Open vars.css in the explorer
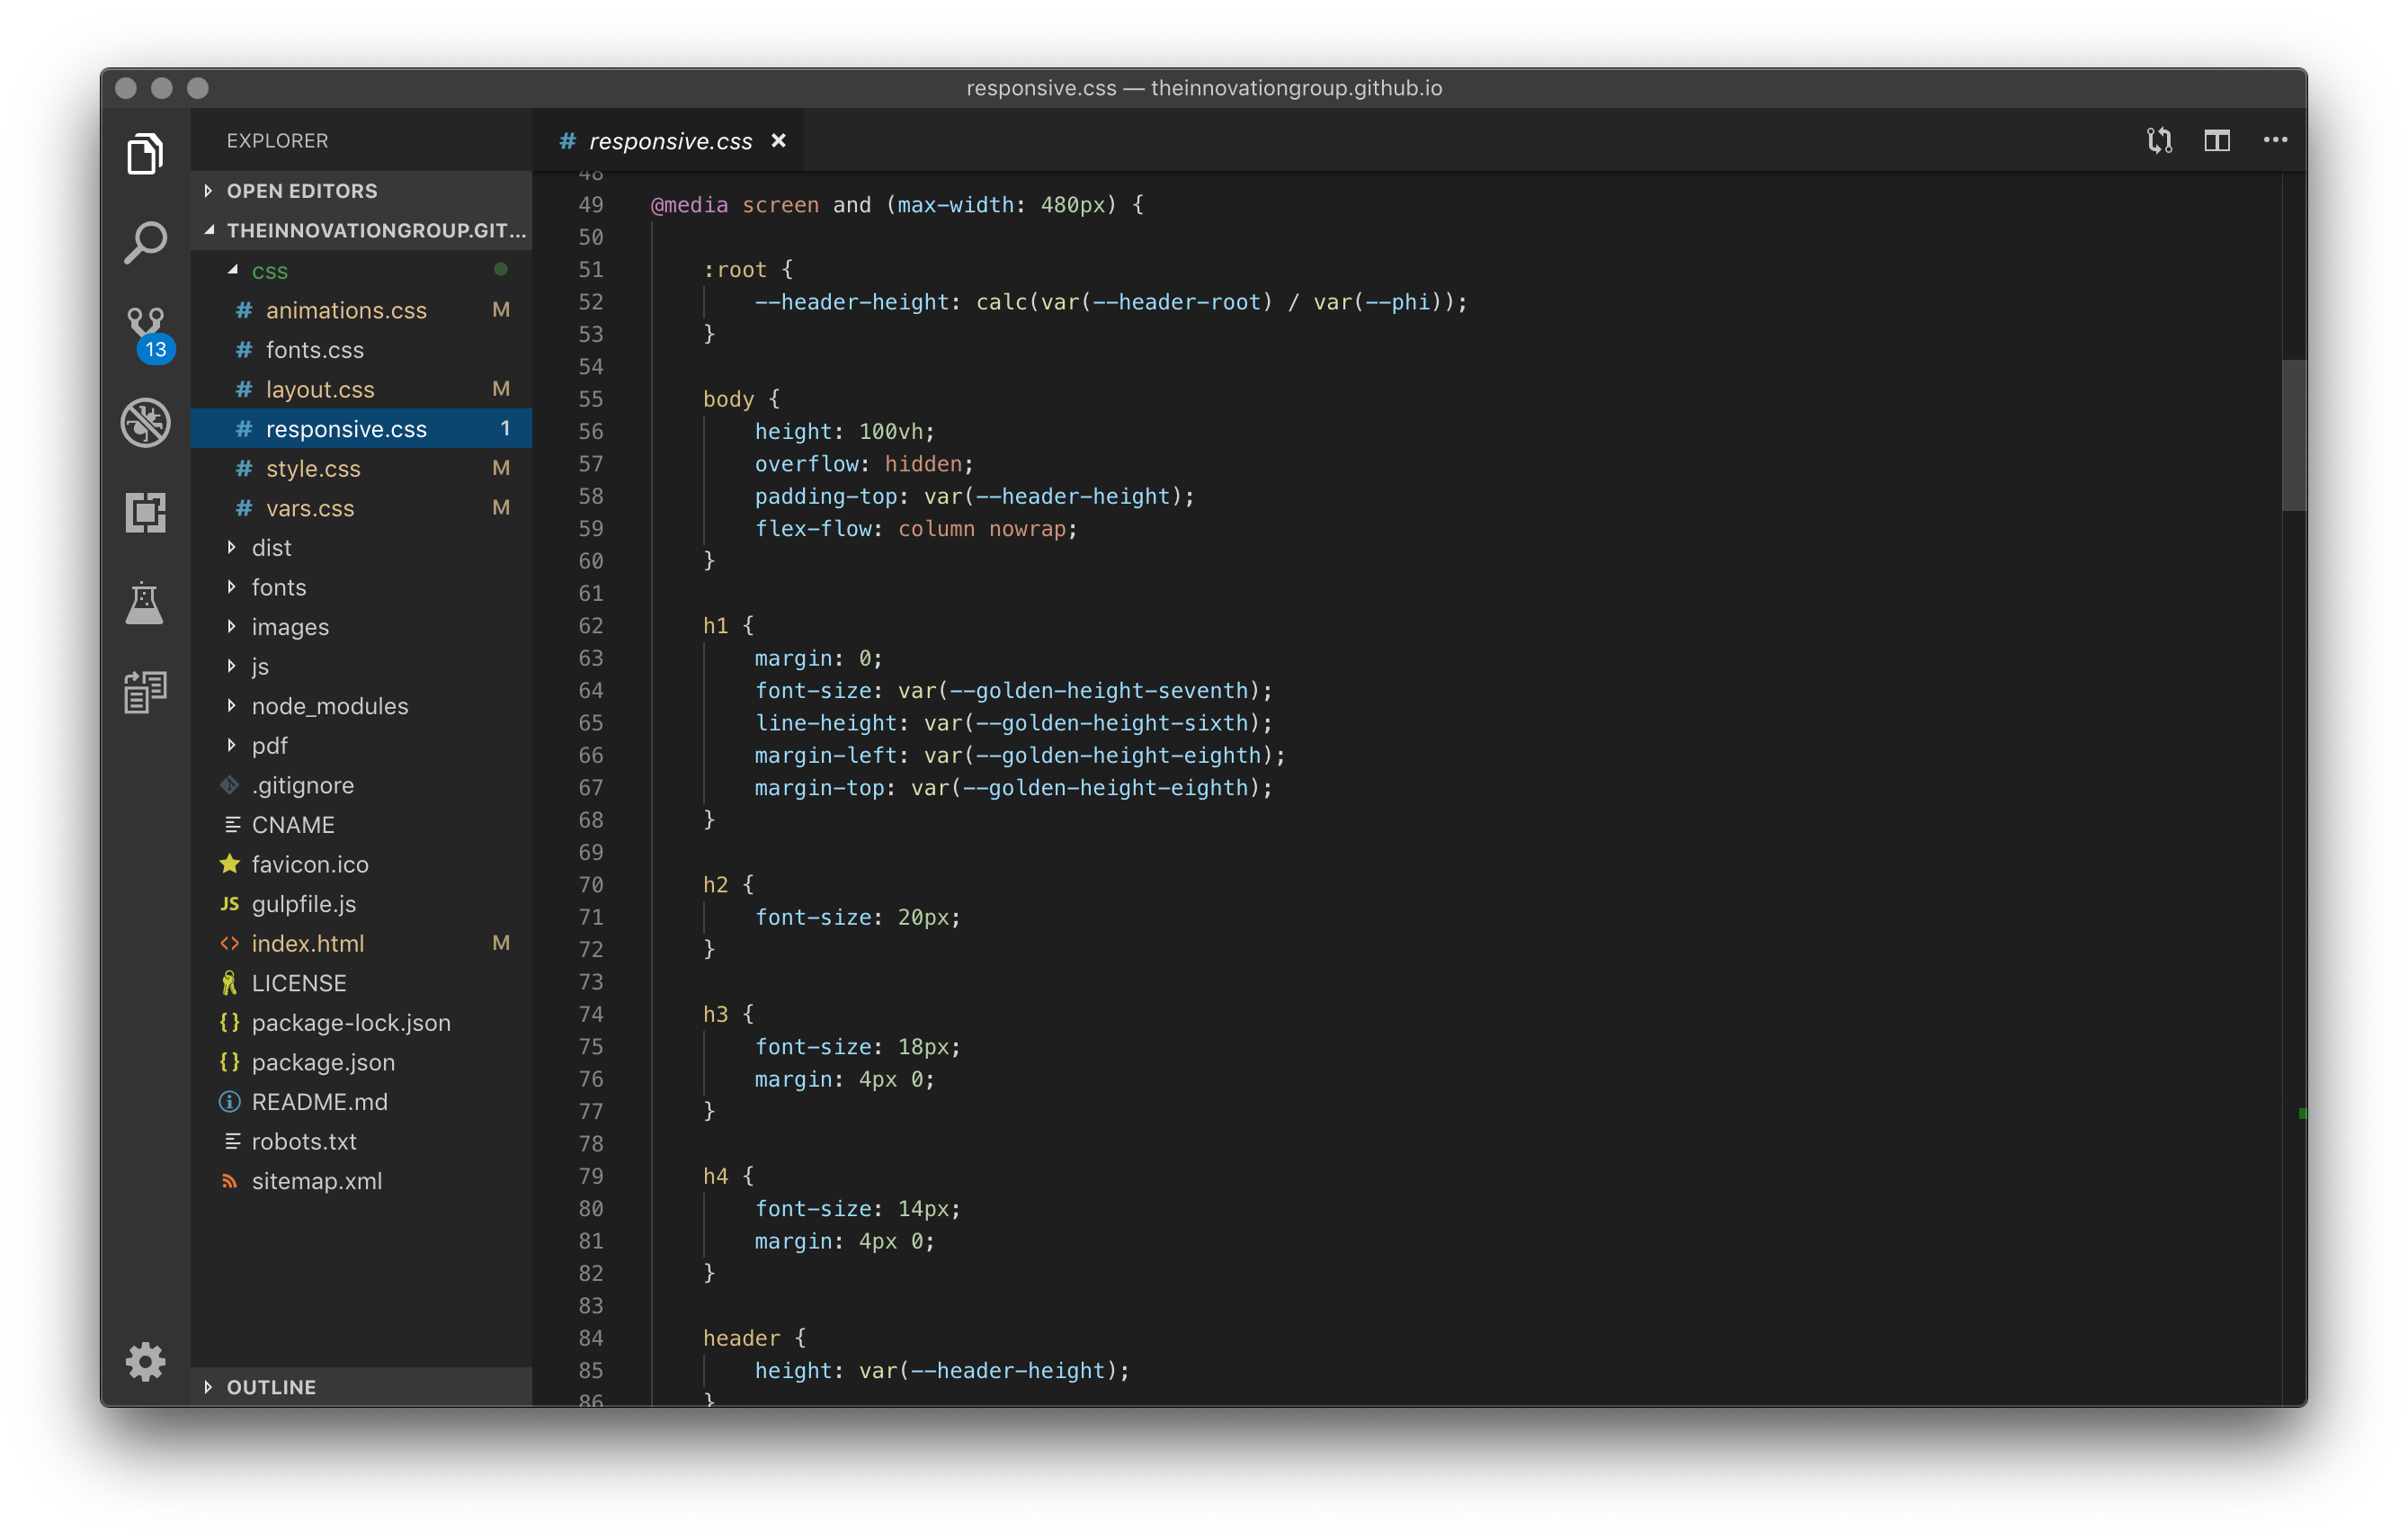 [309, 508]
